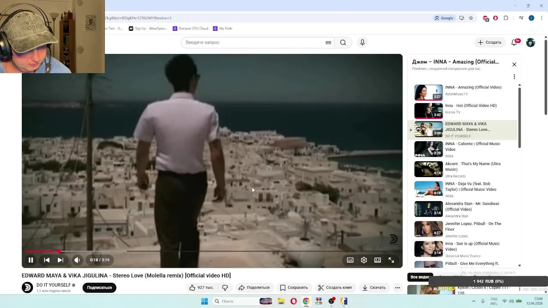Close the Джем playlist panel
This screenshot has height=308, width=548.
514,64
